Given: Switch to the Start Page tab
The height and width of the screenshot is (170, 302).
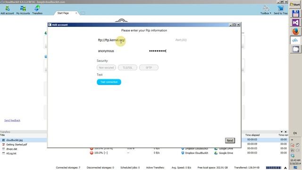Looking at the screenshot, I should [63, 13].
